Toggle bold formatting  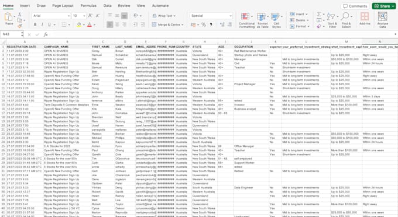[35, 24]
